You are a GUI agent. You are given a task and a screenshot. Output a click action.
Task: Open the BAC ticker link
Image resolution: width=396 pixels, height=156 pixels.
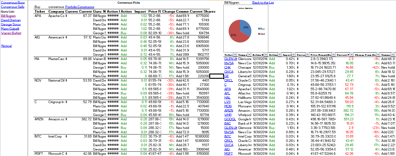(x=227, y=123)
